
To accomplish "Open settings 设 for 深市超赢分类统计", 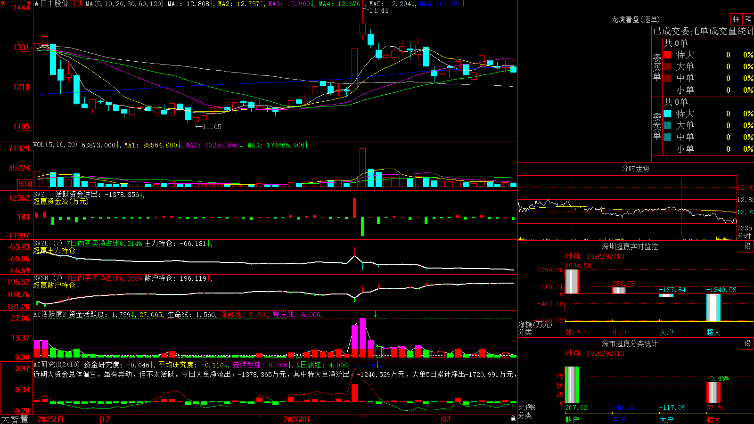I will [748, 343].
